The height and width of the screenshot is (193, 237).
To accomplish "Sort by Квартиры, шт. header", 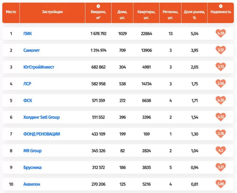I will [x=146, y=15].
